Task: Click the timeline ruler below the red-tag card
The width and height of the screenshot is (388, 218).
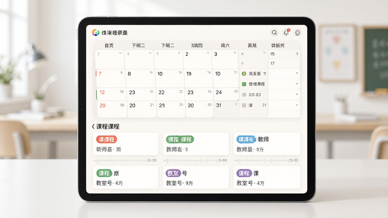Action: 125,160
